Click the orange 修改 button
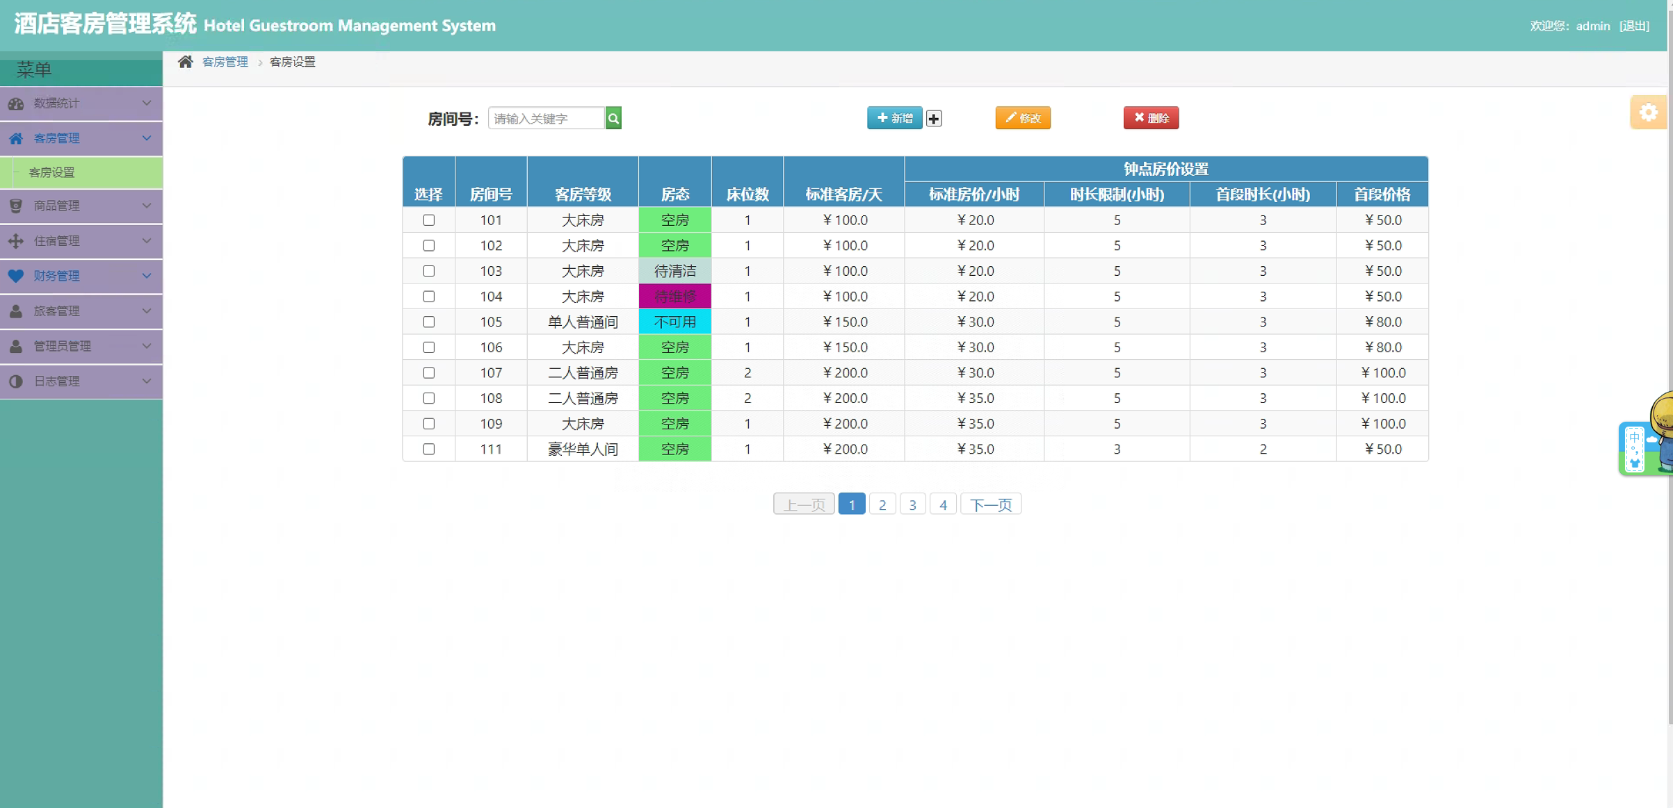The image size is (1673, 808). pos(1022,118)
